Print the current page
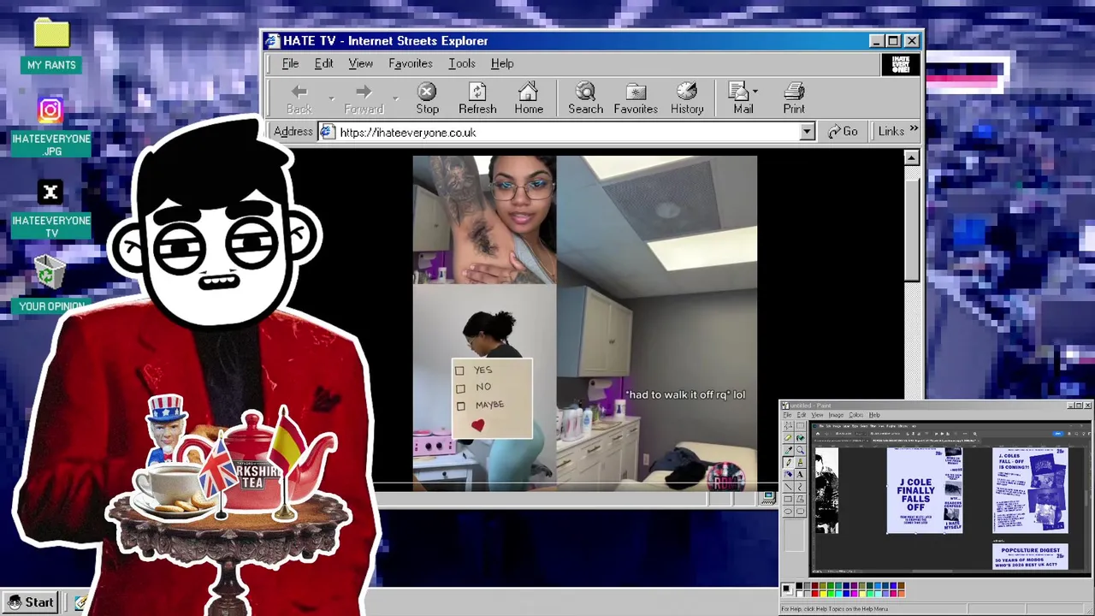Image resolution: width=1095 pixels, height=616 pixels. pyautogui.click(x=794, y=98)
